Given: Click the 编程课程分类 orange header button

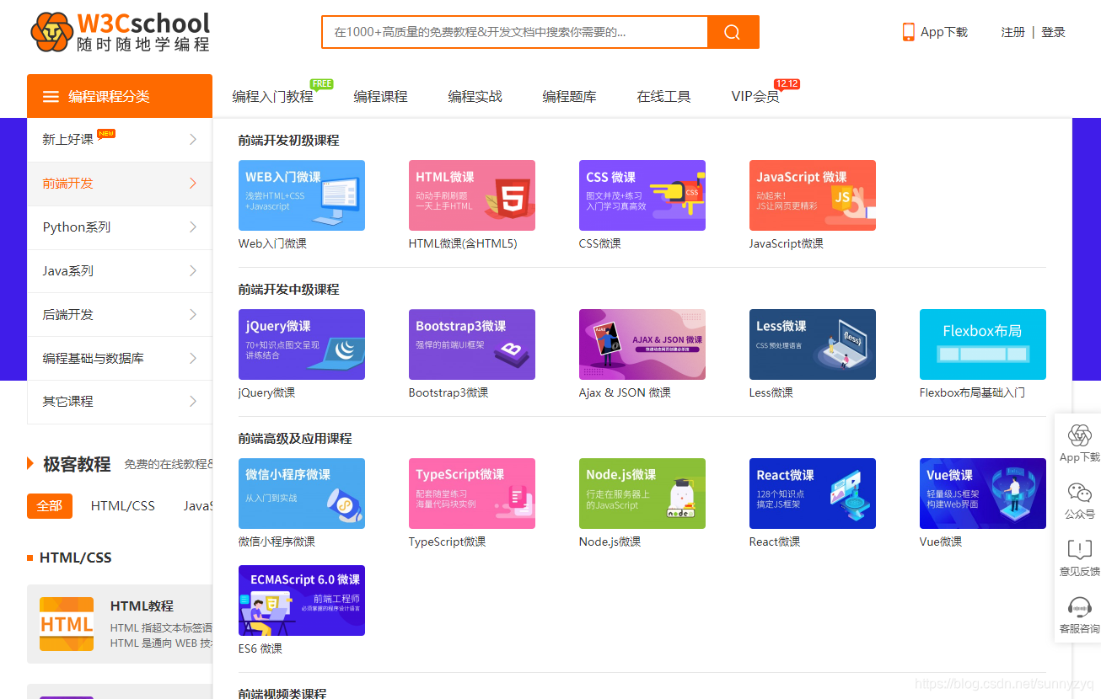Looking at the screenshot, I should tap(120, 96).
